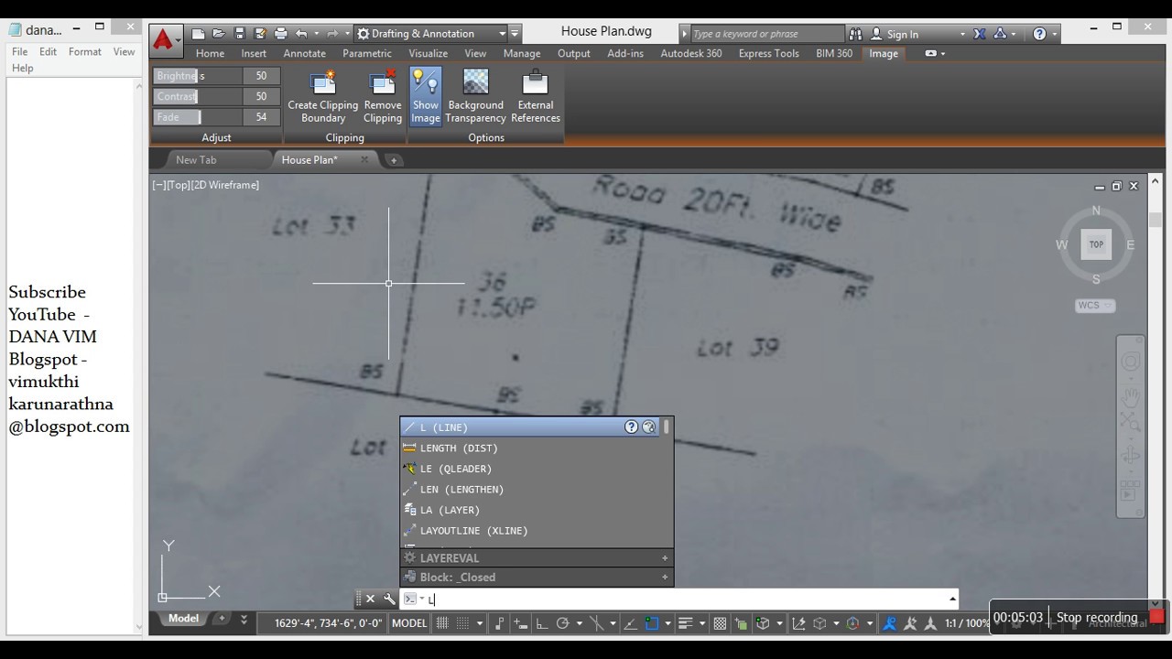Click the keyword search field
This screenshot has height=659, width=1172.
coord(765,34)
